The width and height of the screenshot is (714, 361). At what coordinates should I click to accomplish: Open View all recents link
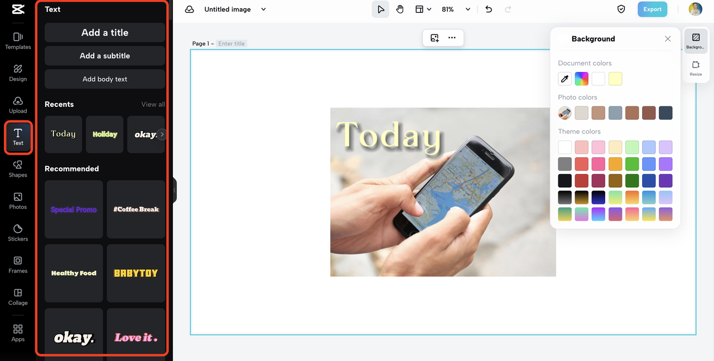(x=153, y=104)
